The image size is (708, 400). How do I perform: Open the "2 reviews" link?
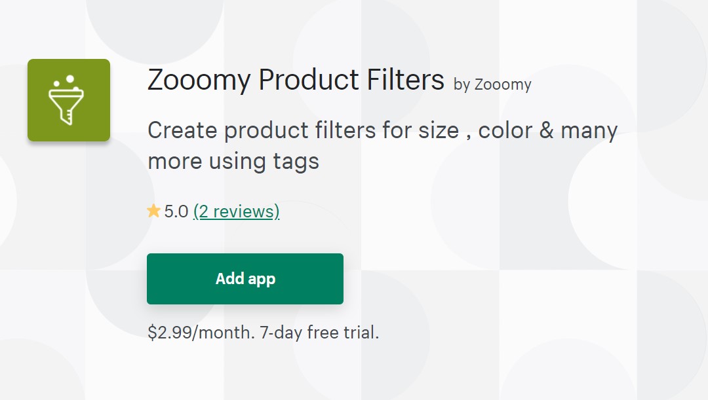(237, 211)
